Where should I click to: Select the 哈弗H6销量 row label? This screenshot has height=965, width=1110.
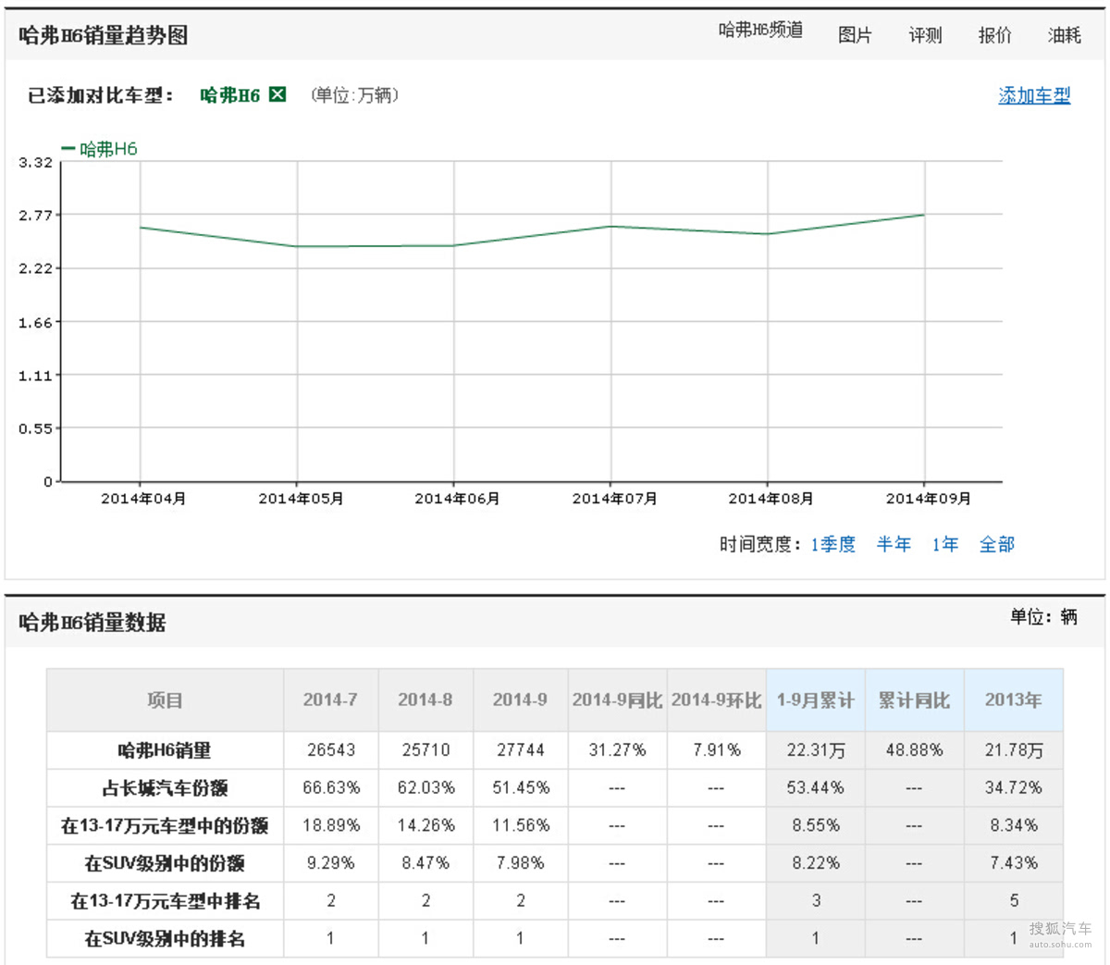coord(165,750)
